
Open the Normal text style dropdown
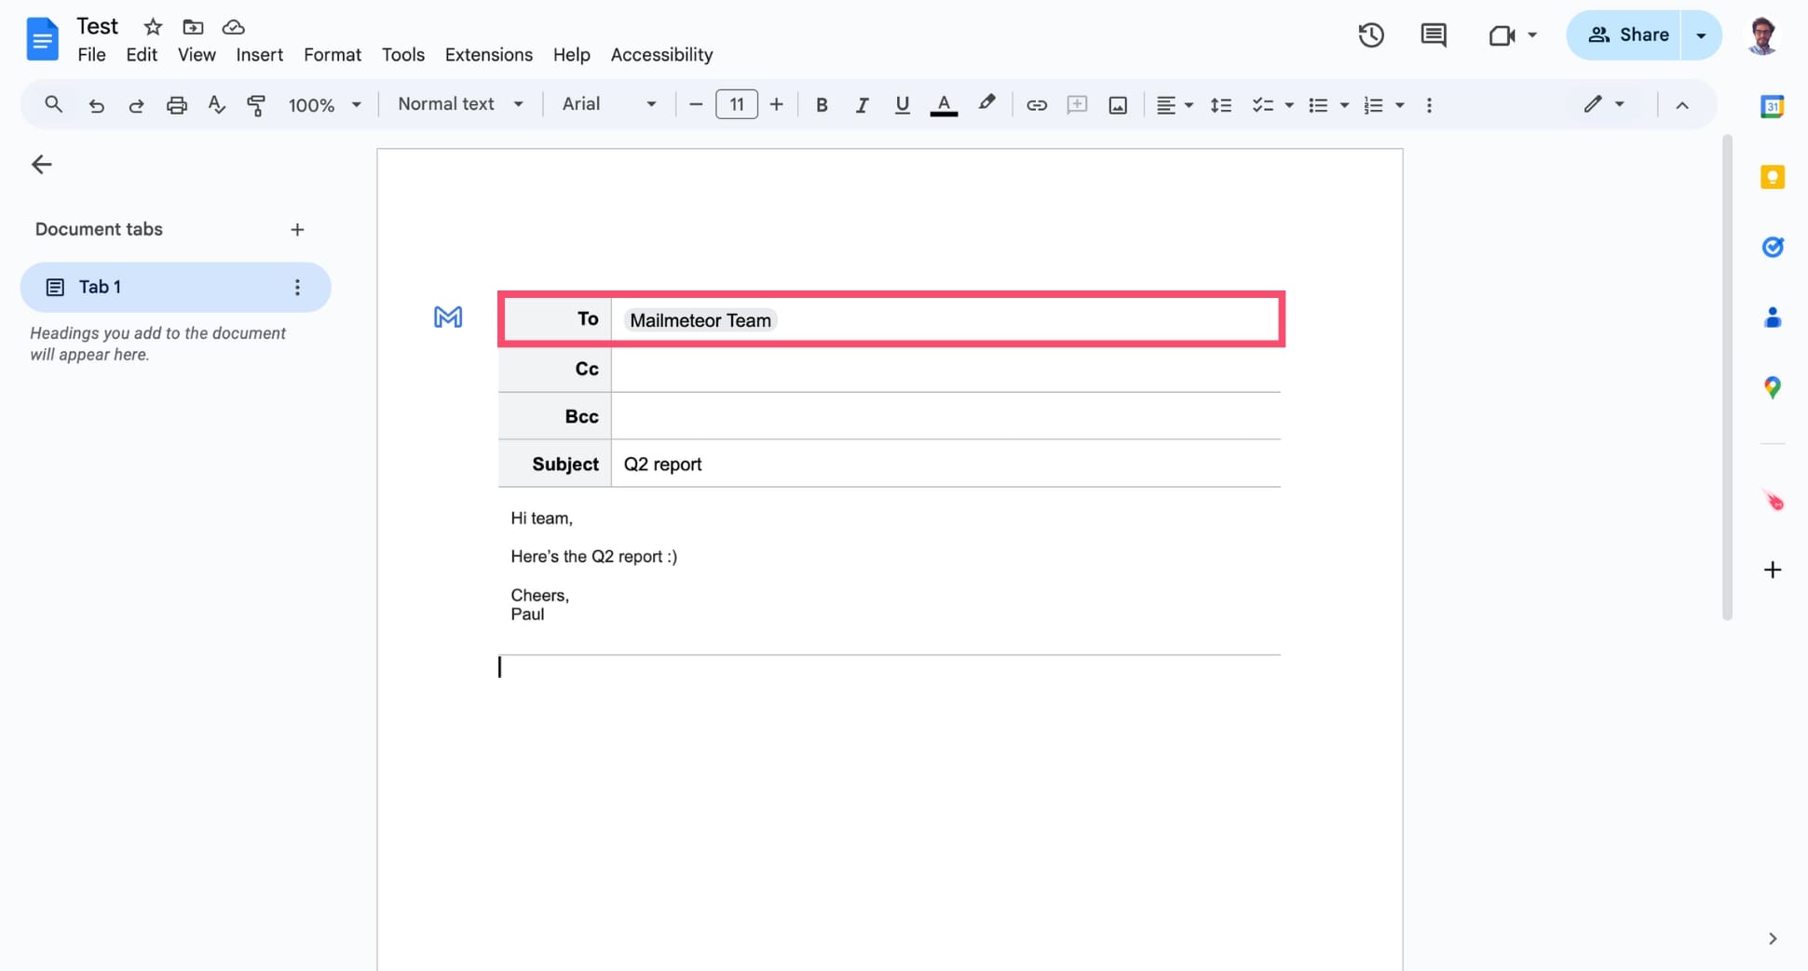(x=460, y=104)
